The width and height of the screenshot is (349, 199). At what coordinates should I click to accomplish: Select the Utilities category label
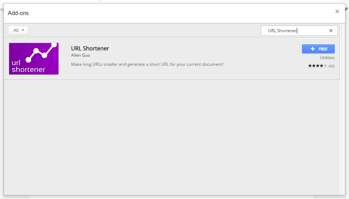click(327, 58)
